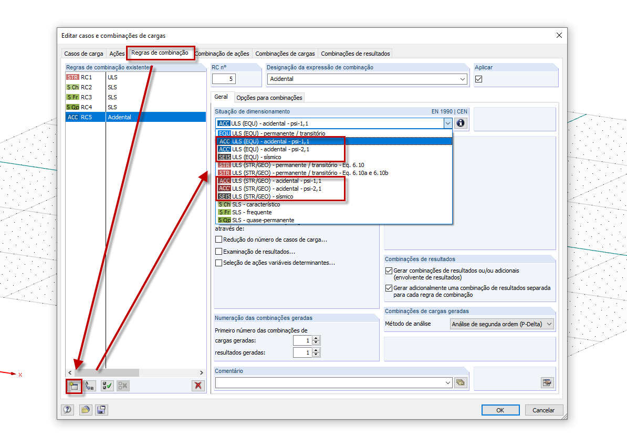This screenshot has height=436, width=627.
Task: Select rule RC5 Acidental in list
Action: point(135,117)
